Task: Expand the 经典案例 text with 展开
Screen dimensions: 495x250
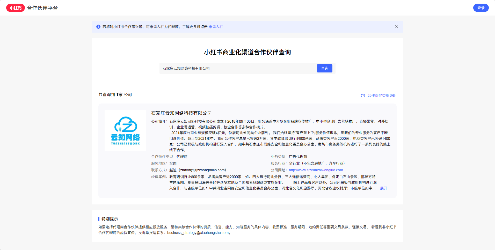Action: (383, 188)
